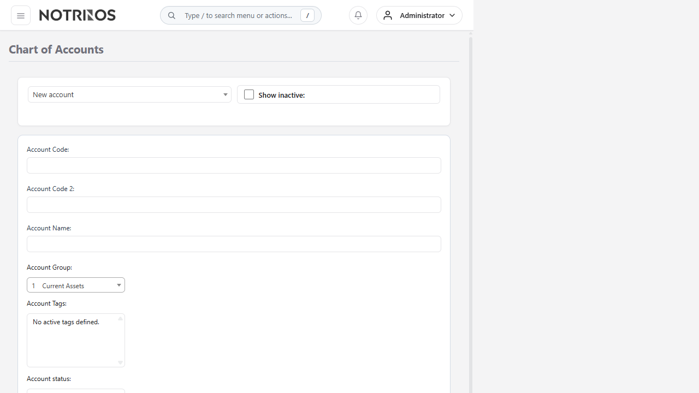Image resolution: width=699 pixels, height=393 pixels.
Task: Click into the Account Code field
Action: point(234,165)
